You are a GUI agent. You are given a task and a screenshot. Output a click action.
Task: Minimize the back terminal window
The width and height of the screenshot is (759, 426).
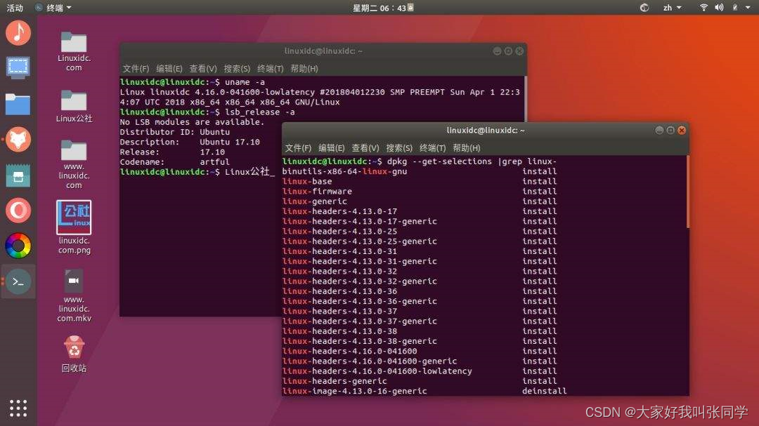tap(497, 51)
